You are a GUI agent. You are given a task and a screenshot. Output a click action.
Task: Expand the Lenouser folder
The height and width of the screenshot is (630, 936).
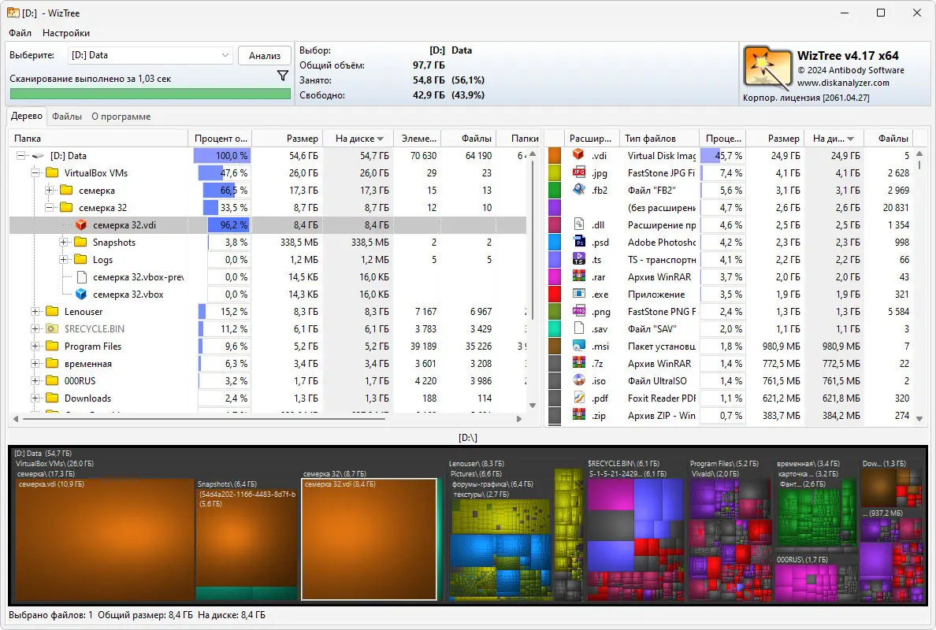[35, 311]
